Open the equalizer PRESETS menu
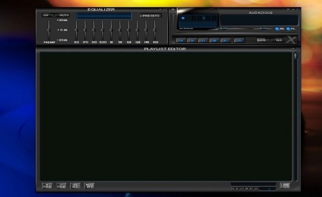The height and width of the screenshot is (197, 322). click(151, 16)
